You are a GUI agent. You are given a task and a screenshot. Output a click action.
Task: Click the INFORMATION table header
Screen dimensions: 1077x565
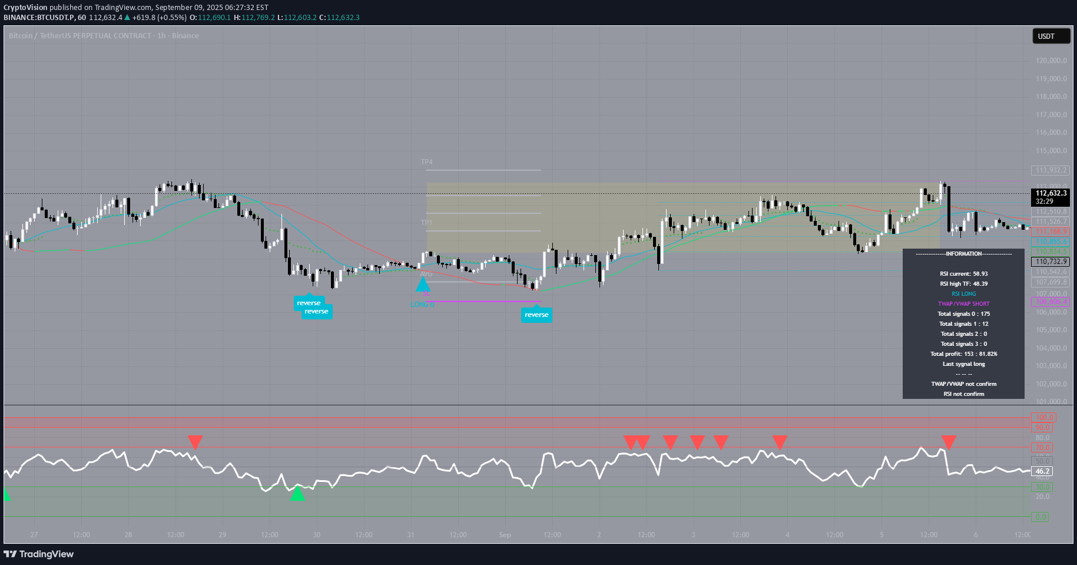pyautogui.click(x=964, y=254)
